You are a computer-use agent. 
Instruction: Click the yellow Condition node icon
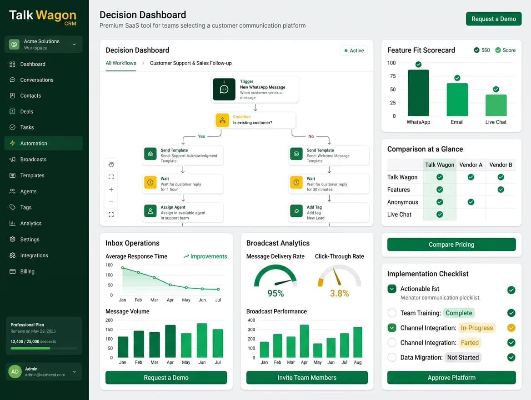click(x=222, y=120)
